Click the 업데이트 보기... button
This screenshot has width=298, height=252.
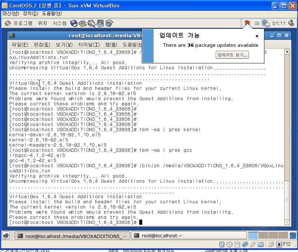click(232, 55)
